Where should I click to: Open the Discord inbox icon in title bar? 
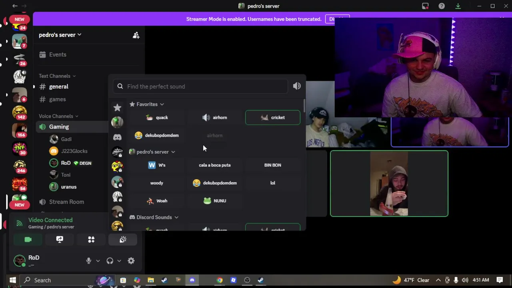tap(425, 6)
